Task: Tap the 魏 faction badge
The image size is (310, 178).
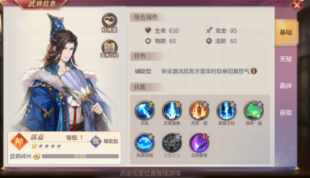Action: pos(96,141)
